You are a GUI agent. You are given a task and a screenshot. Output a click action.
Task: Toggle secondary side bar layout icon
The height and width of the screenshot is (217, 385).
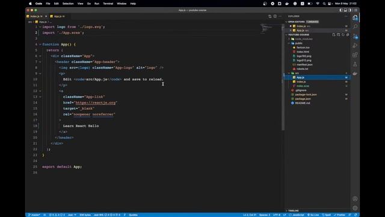[350, 10]
